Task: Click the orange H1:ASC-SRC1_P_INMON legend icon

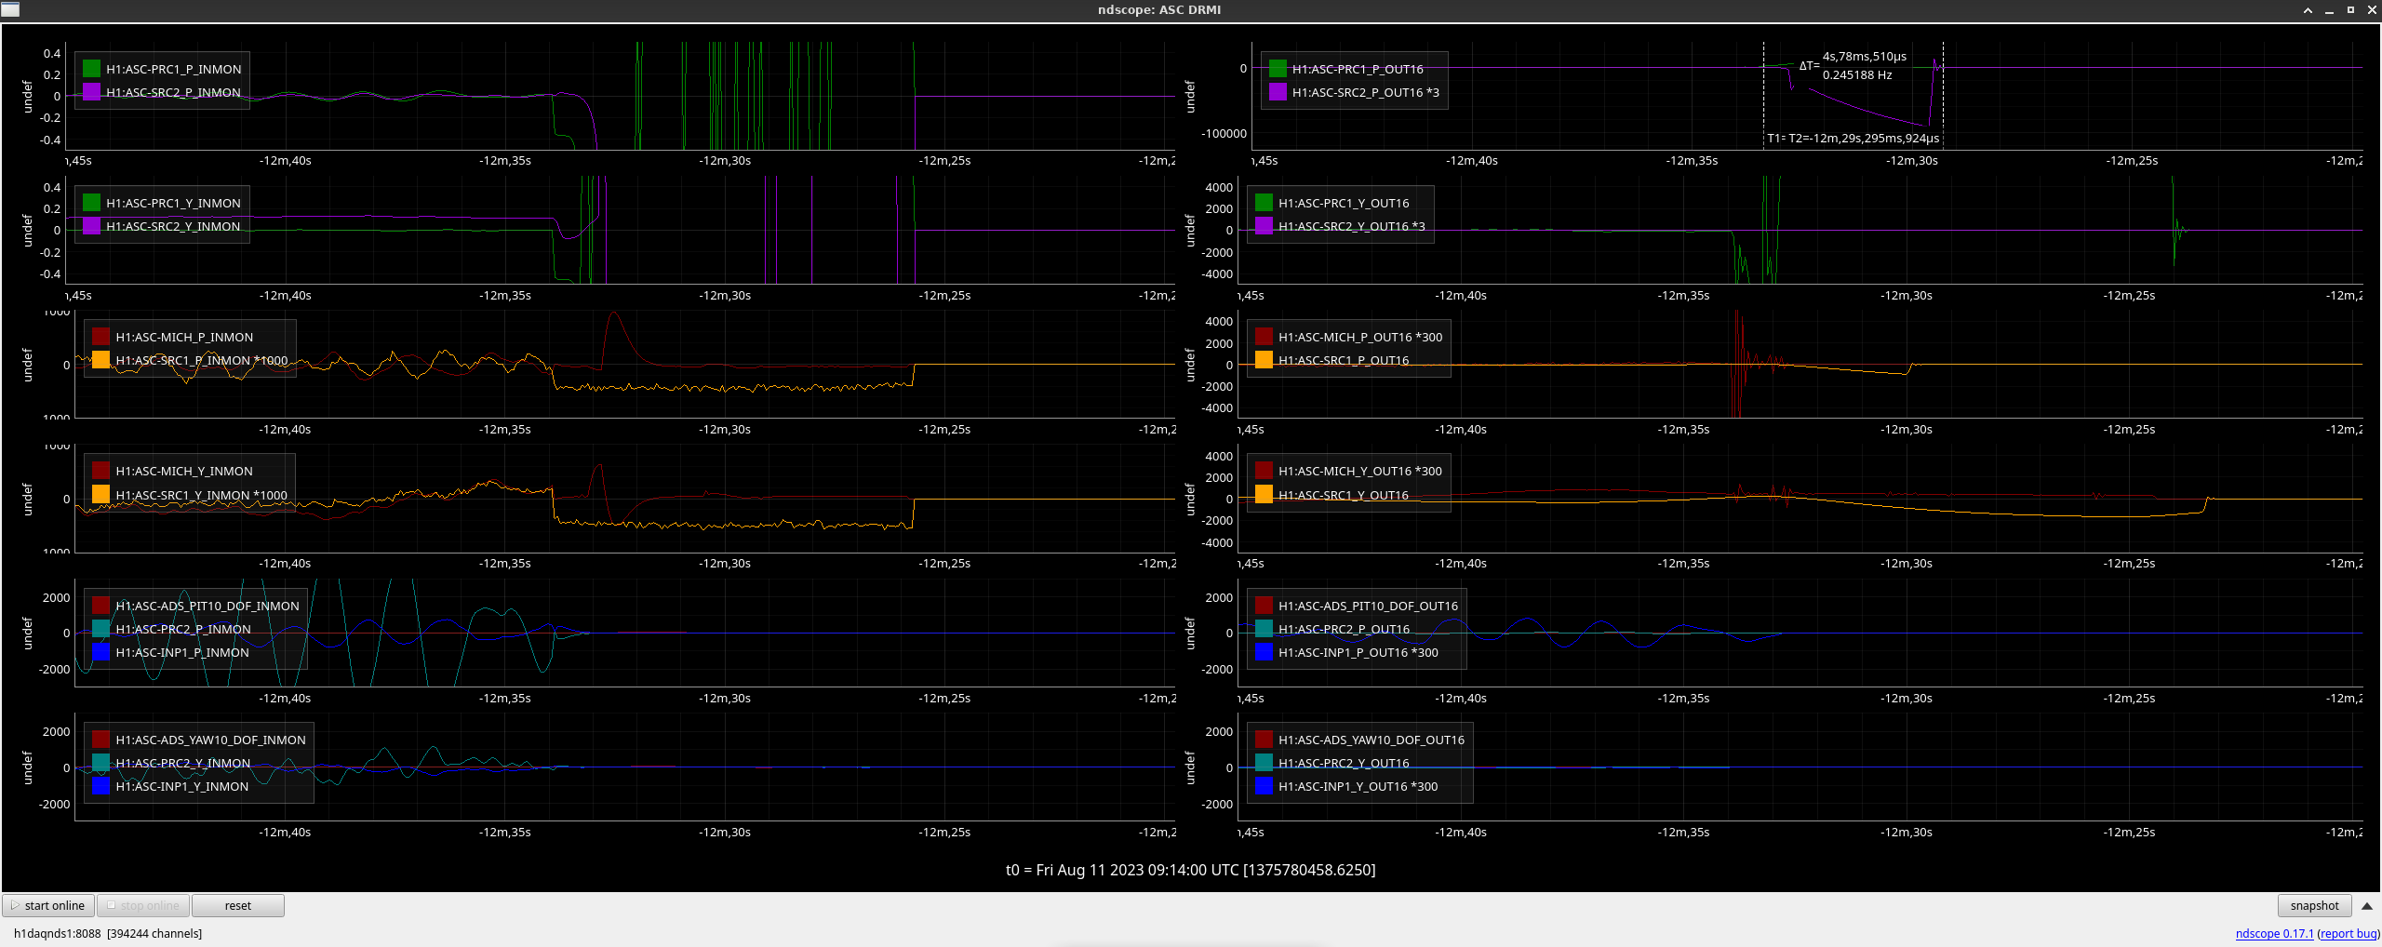Action: point(100,360)
